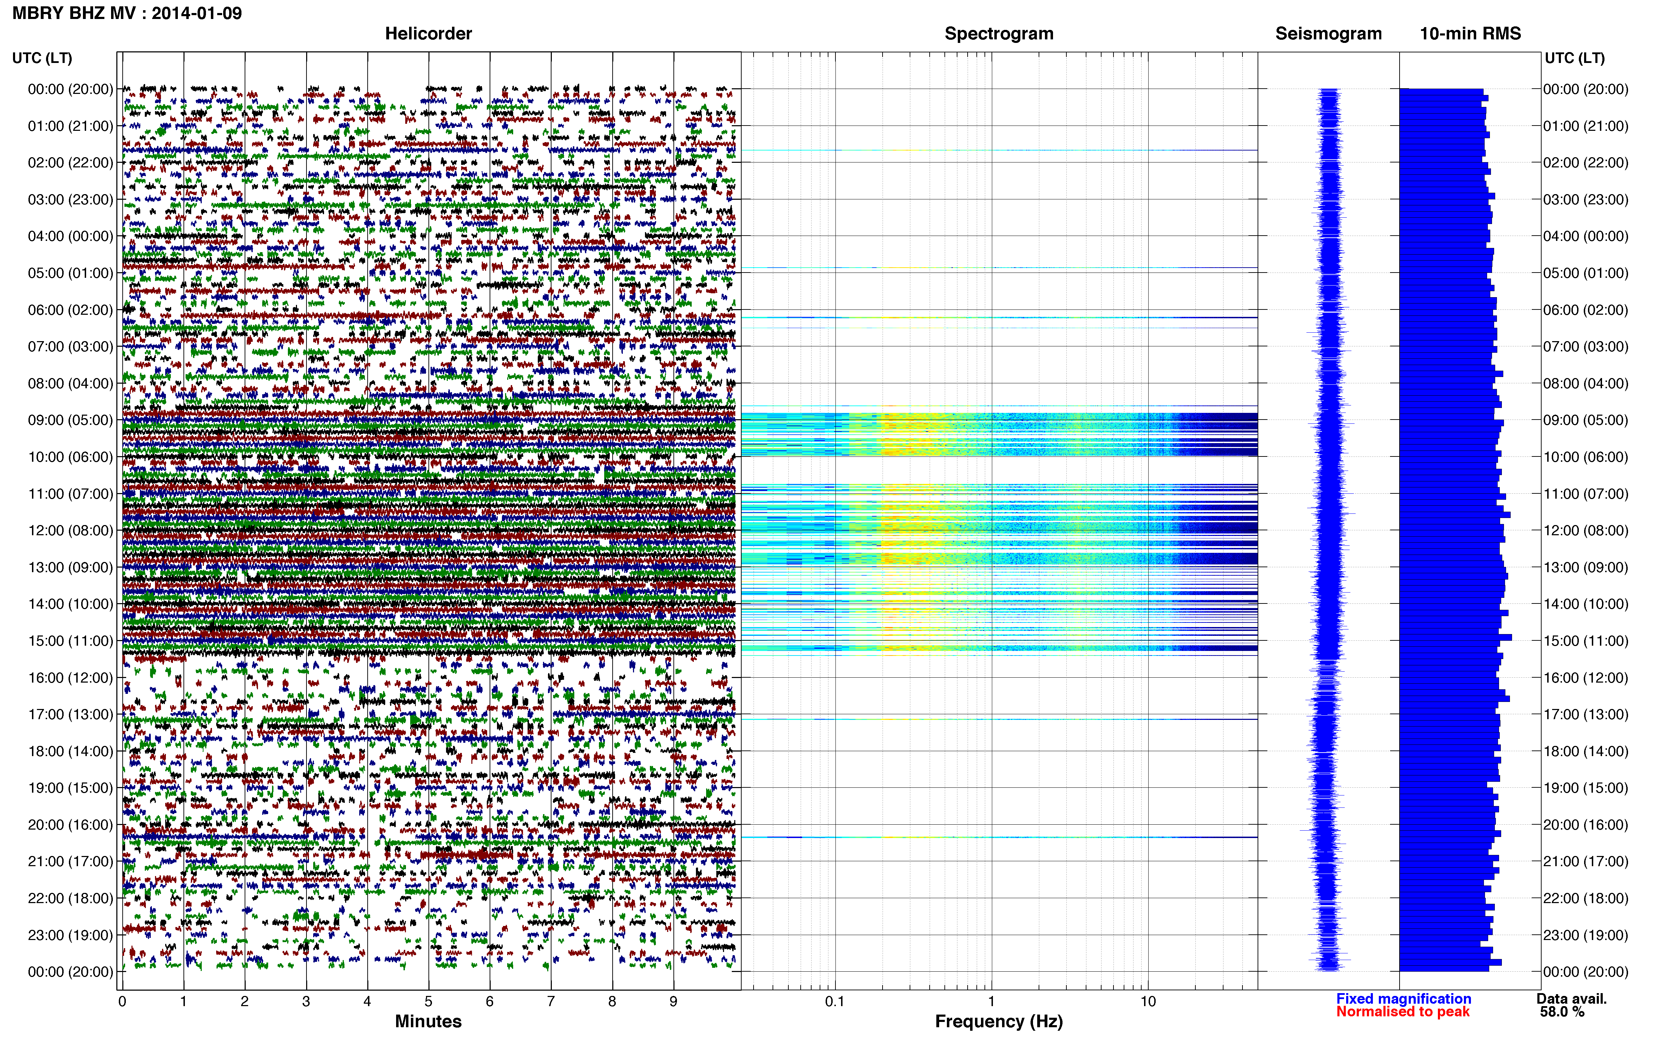
Task: Click left axis label '03:00 (23:00)'
Action: (70, 199)
